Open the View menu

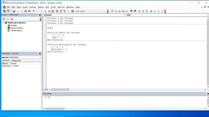(x=19, y=7)
